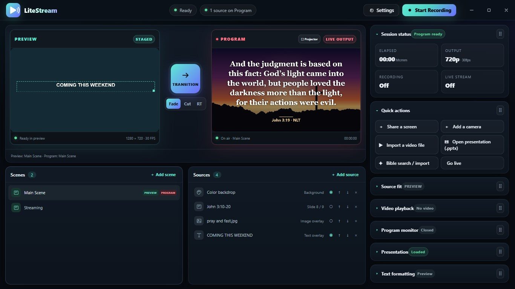Click the LiteStream app logo icon
Viewport: 515px width, 289px height.
click(13, 10)
